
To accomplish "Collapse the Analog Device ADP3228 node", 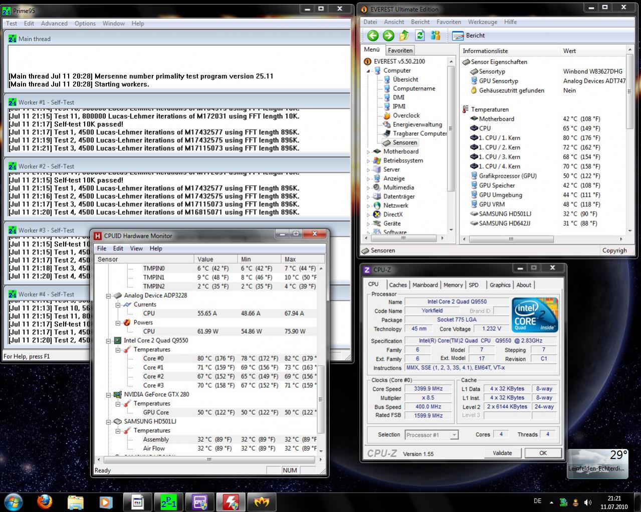I will 108,295.
